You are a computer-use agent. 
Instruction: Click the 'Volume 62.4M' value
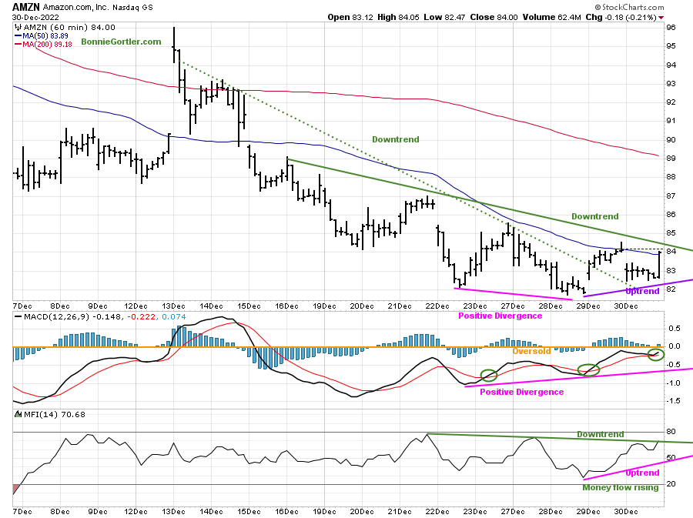(x=551, y=17)
